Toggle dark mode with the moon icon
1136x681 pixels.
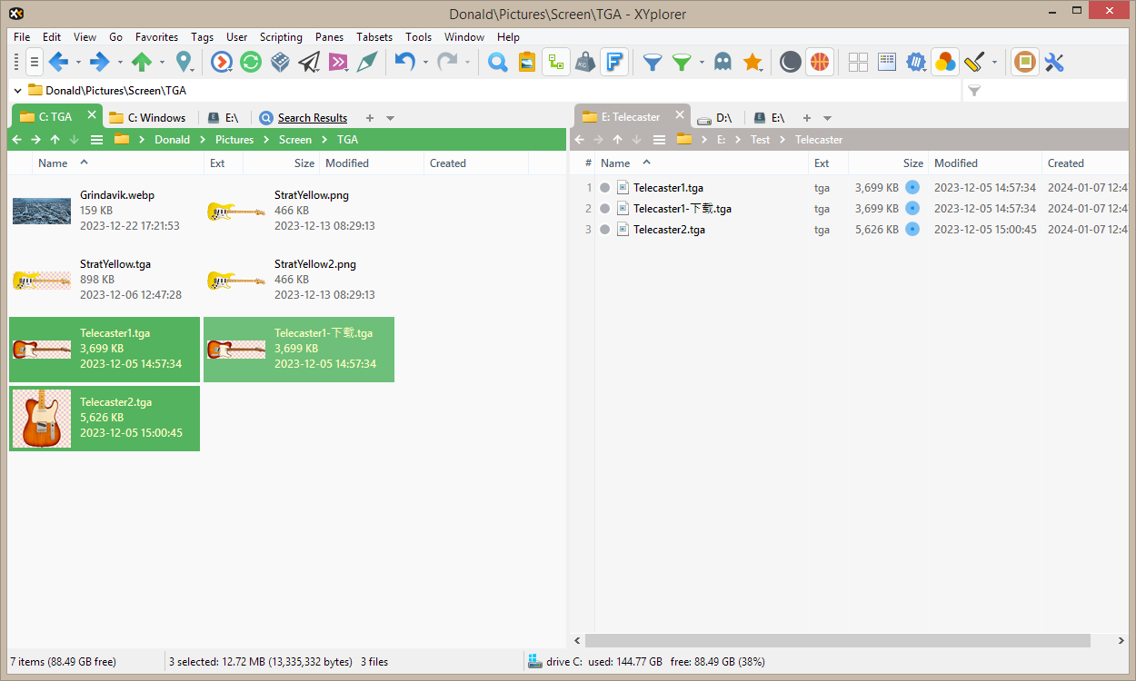click(x=791, y=62)
